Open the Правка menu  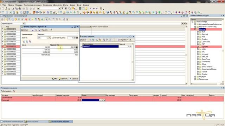pos(11,5)
